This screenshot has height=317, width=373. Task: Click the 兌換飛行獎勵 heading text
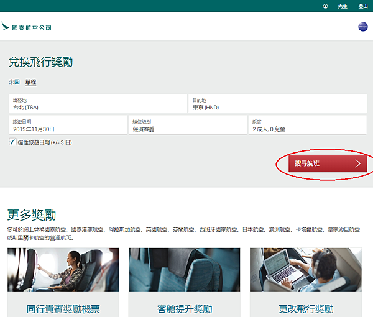[40, 62]
